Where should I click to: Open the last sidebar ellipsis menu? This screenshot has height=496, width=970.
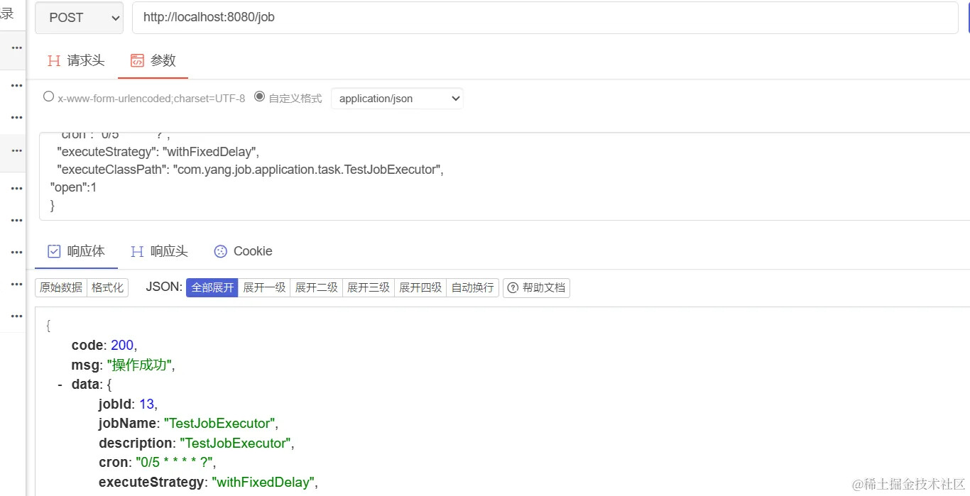(x=17, y=316)
